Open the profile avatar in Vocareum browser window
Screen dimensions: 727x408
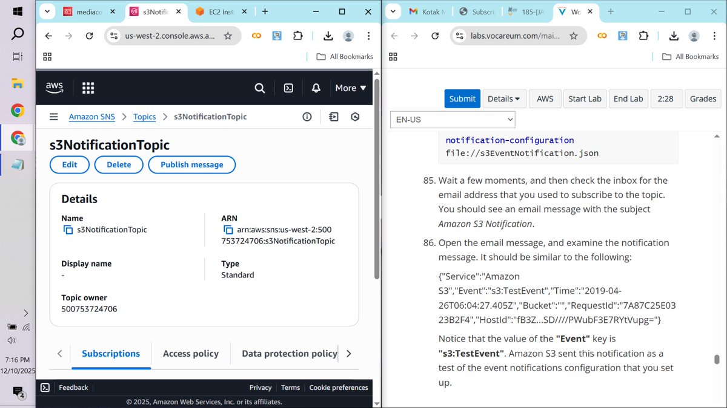pyautogui.click(x=694, y=36)
